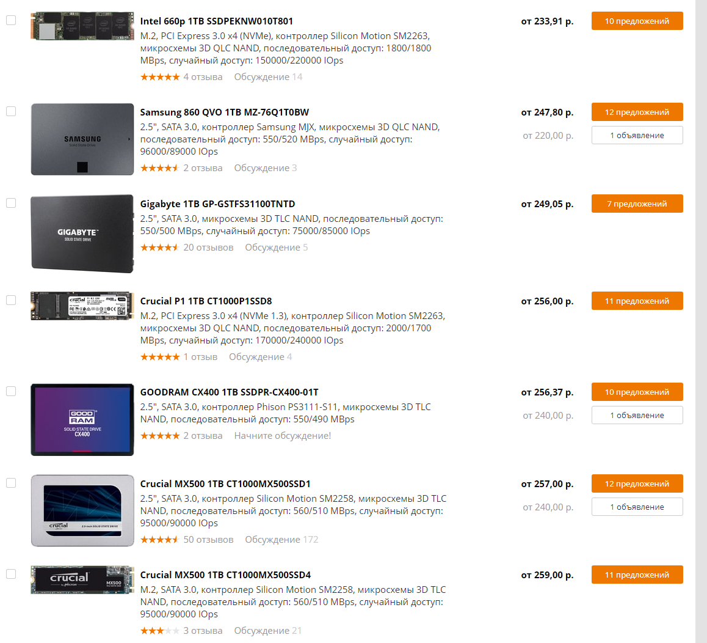The height and width of the screenshot is (643, 707).
Task: Open the Crucial MX500 1TB CT1000MX500SSD1 title link
Action: tap(225, 483)
